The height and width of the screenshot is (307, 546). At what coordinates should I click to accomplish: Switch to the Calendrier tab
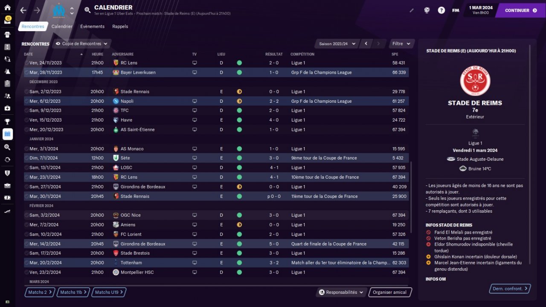(62, 26)
